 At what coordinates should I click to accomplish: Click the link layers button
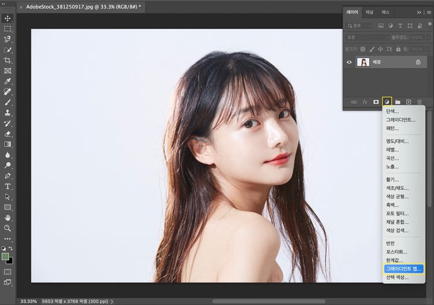(354, 102)
